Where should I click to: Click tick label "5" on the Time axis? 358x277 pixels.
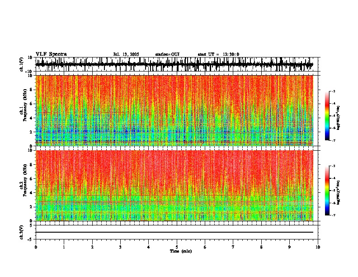(x=177, y=247)
